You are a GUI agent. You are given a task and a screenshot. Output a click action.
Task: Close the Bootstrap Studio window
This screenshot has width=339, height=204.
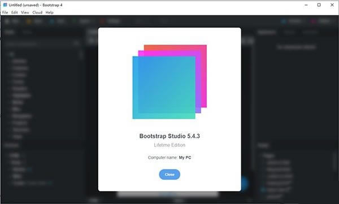click(x=332, y=5)
